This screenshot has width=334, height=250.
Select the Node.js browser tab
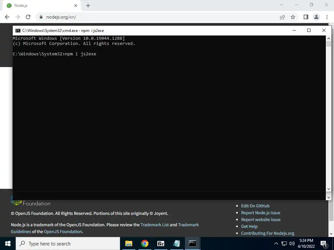tap(42, 6)
